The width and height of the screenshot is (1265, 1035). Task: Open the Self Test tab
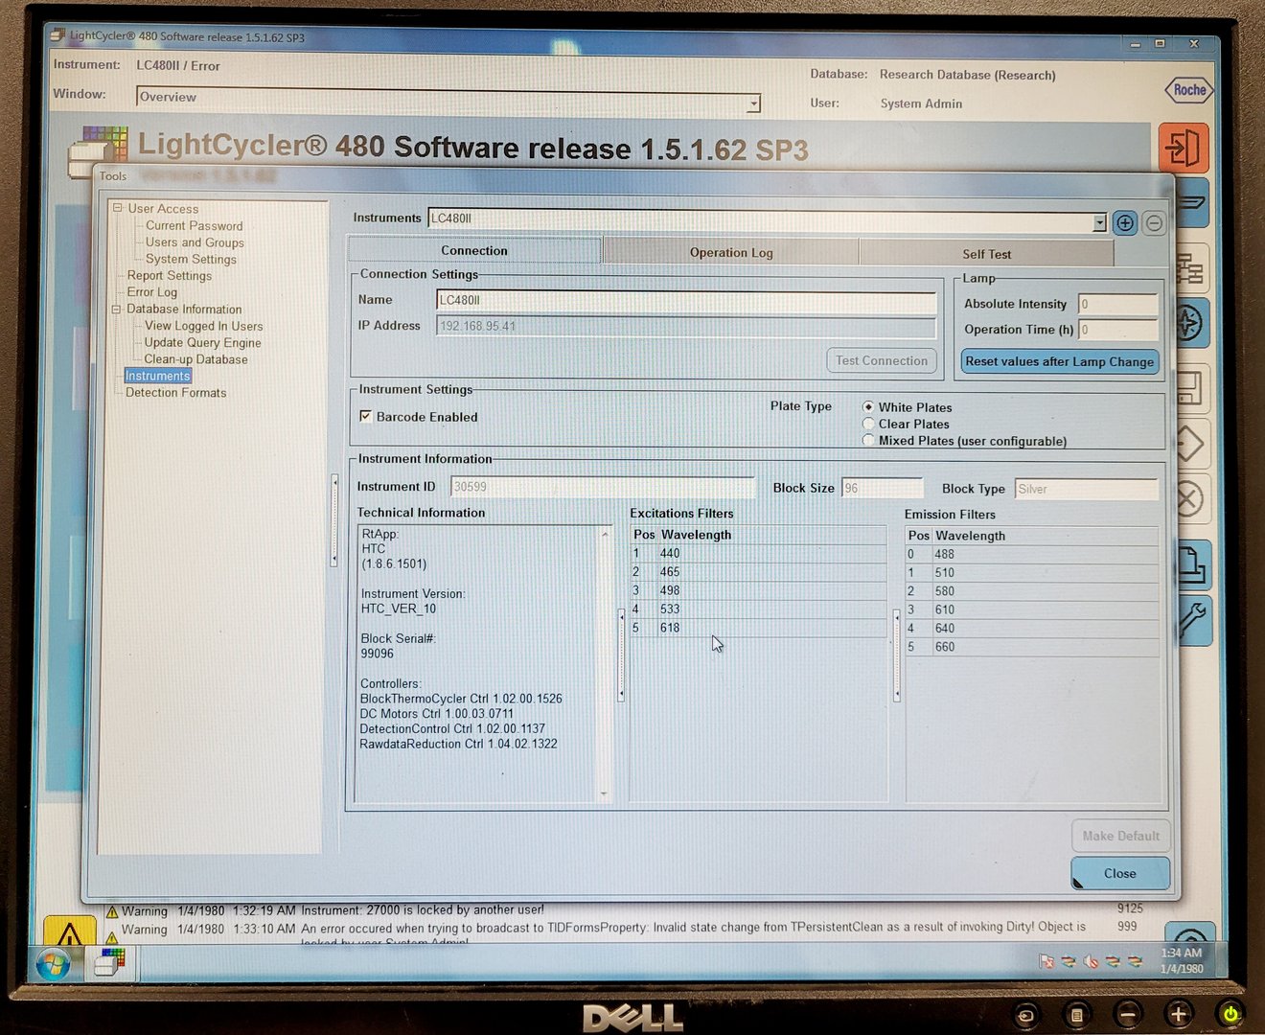(x=986, y=253)
